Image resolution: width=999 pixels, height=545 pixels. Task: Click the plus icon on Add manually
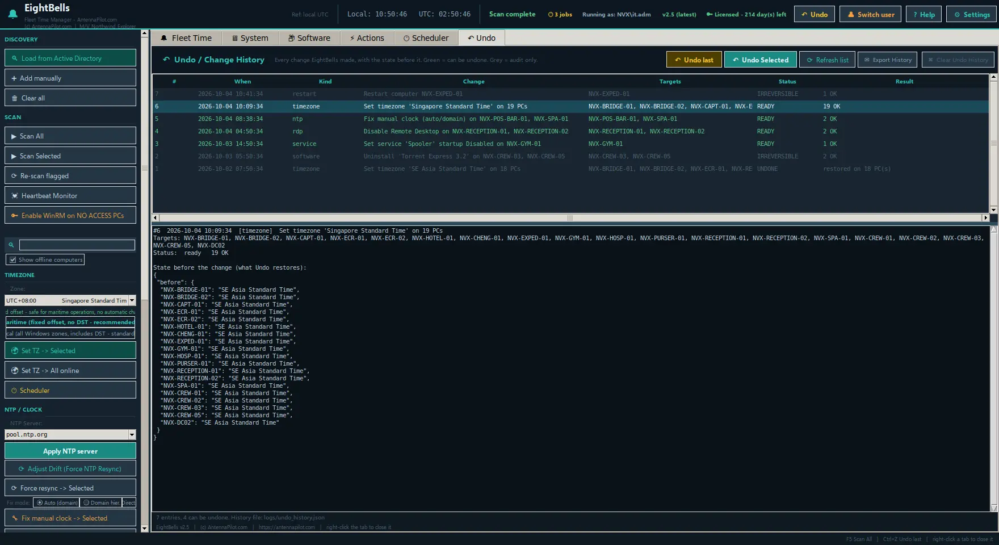pos(14,78)
